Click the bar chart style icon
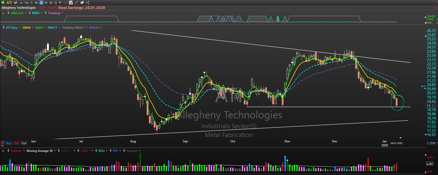This screenshot has height=175, width=438. (x=65, y=3)
